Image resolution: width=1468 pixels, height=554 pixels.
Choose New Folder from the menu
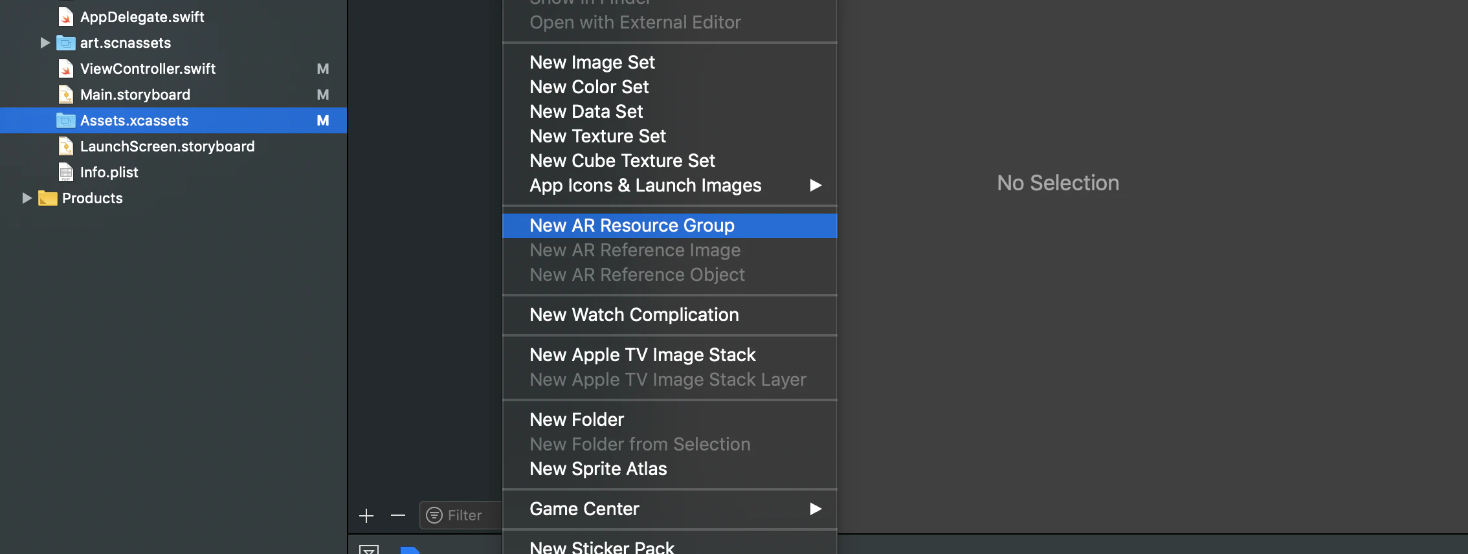(669, 419)
